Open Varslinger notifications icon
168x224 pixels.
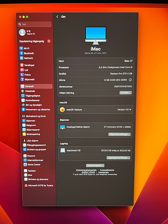[x=22, y=65]
